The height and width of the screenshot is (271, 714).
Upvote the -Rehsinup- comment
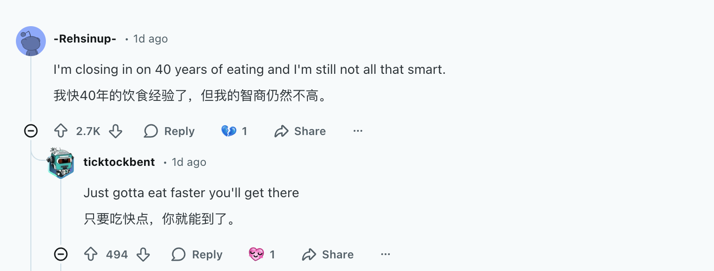tap(61, 131)
